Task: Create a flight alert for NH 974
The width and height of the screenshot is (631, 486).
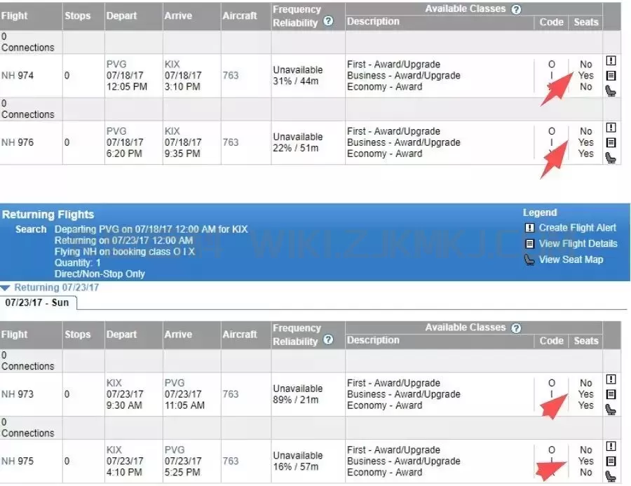Action: coord(611,61)
